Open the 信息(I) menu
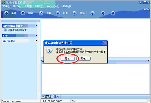This screenshot has height=103, width=151. (x=28, y=6)
